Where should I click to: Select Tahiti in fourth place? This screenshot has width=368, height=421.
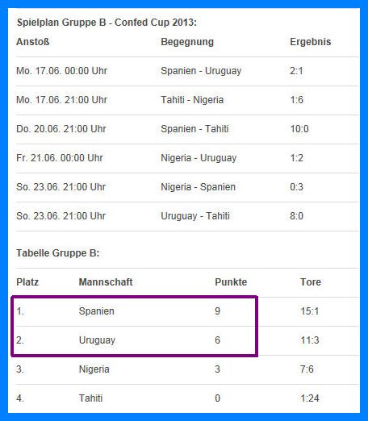click(x=90, y=398)
